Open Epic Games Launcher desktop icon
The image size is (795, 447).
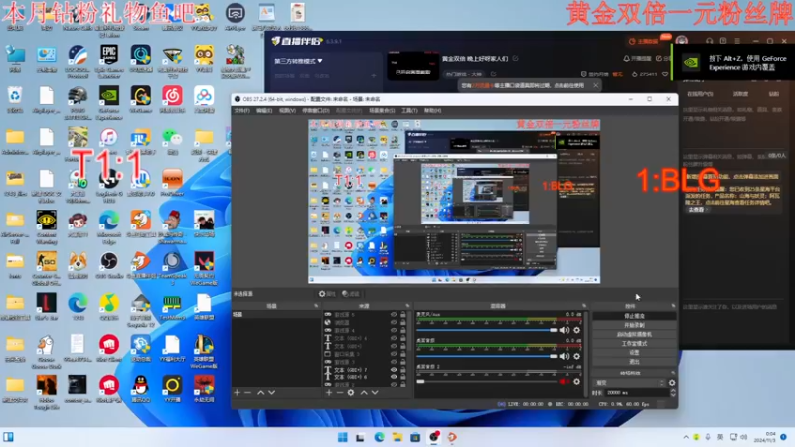coord(109,55)
